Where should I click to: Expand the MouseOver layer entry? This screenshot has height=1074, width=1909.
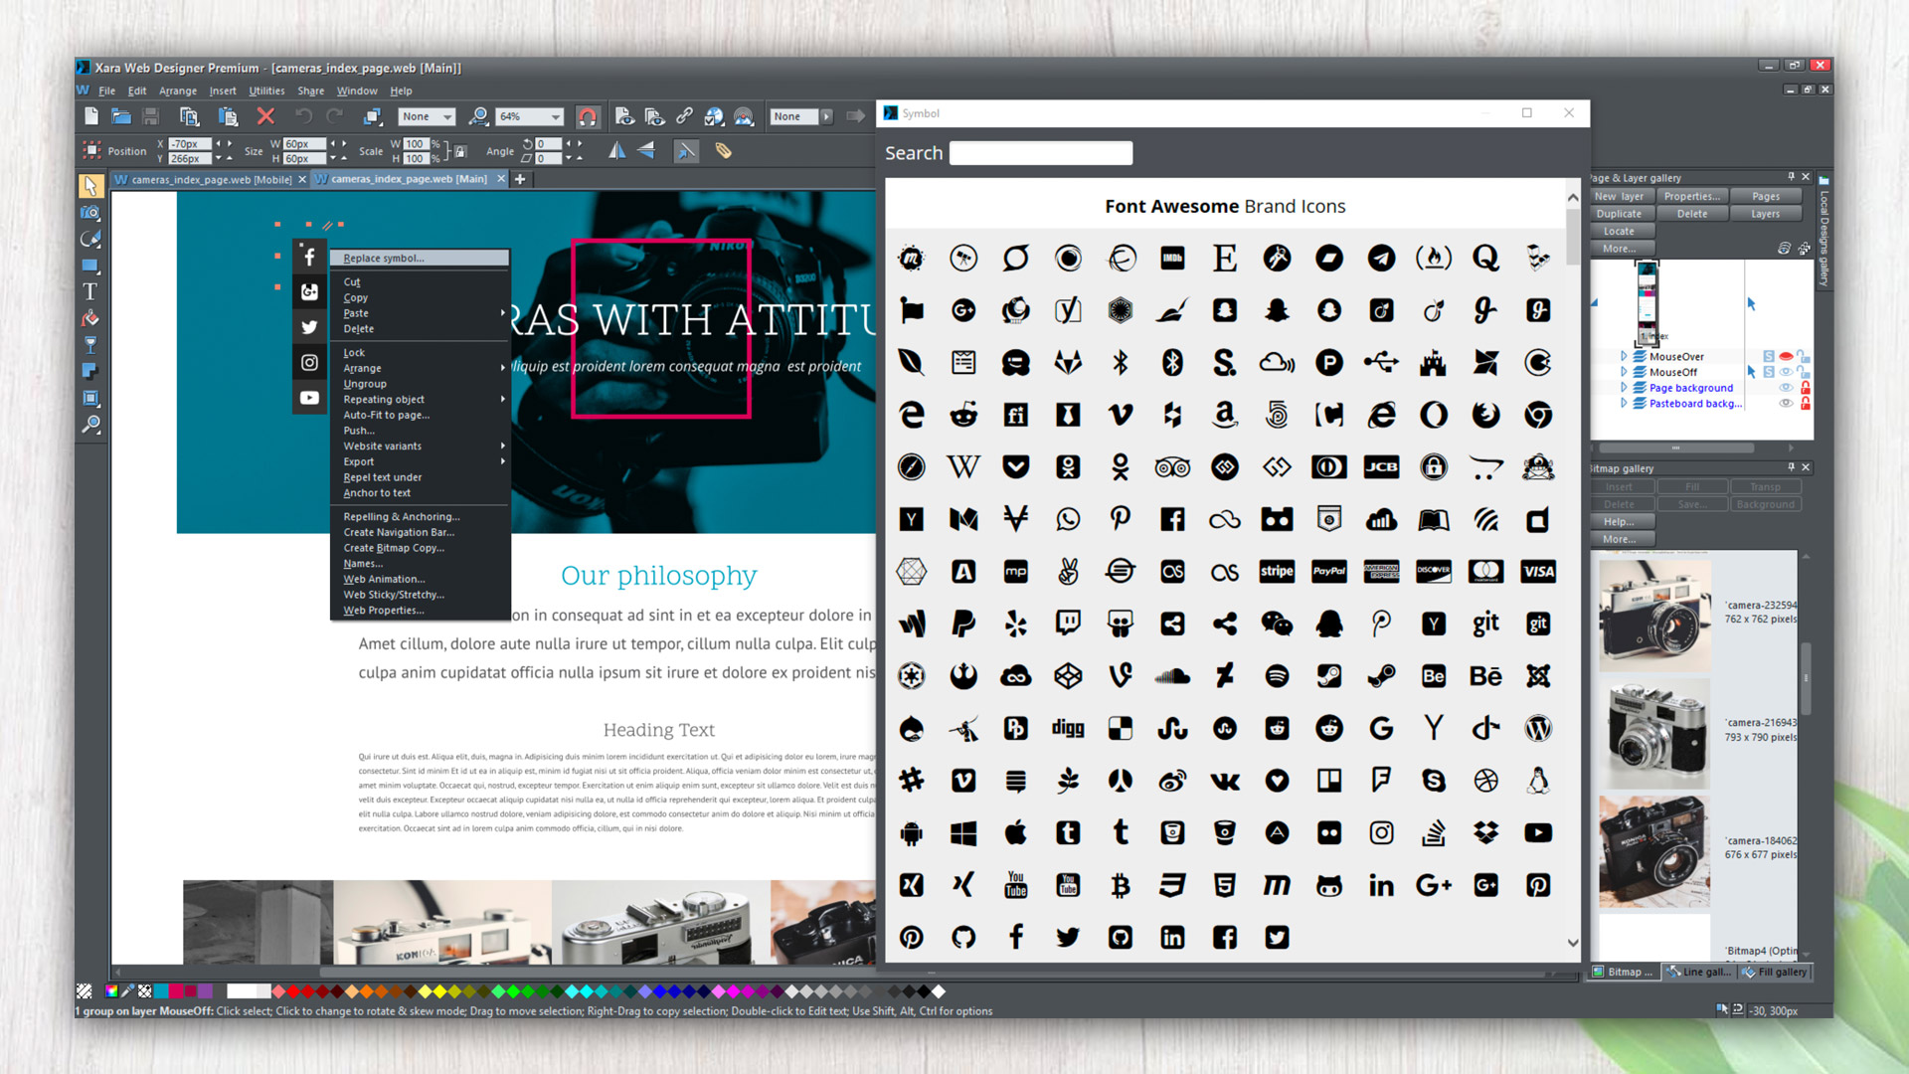(x=1624, y=356)
